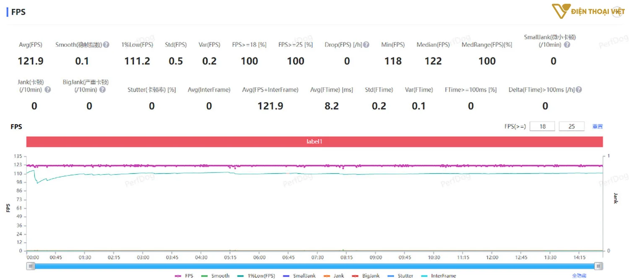
Task: Toggle the Stutter legend entry
Action: click(400, 276)
